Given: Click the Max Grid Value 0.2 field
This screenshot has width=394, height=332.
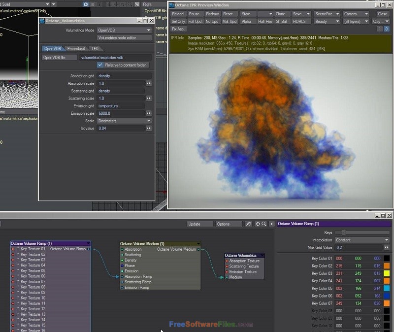Looking at the screenshot, I should coord(359,248).
